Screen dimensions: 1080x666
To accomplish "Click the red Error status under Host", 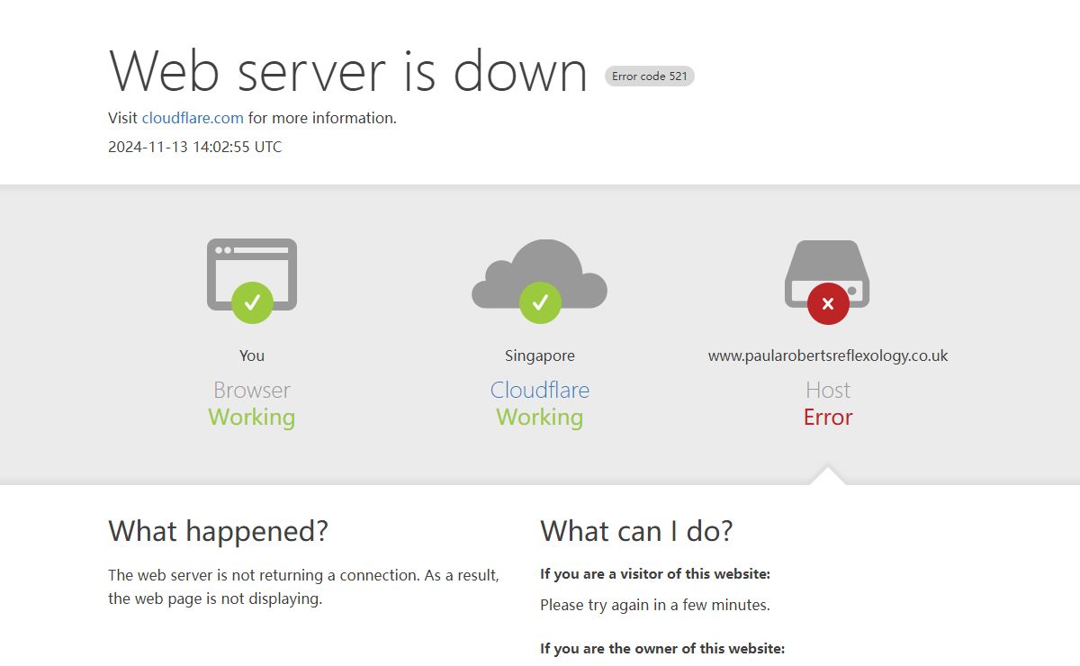I will click(x=828, y=417).
